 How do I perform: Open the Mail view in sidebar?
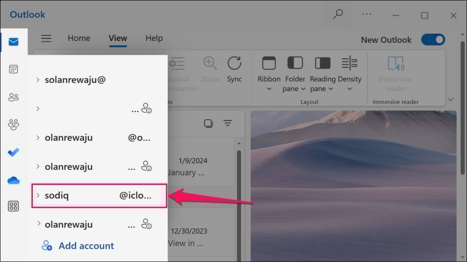point(13,41)
